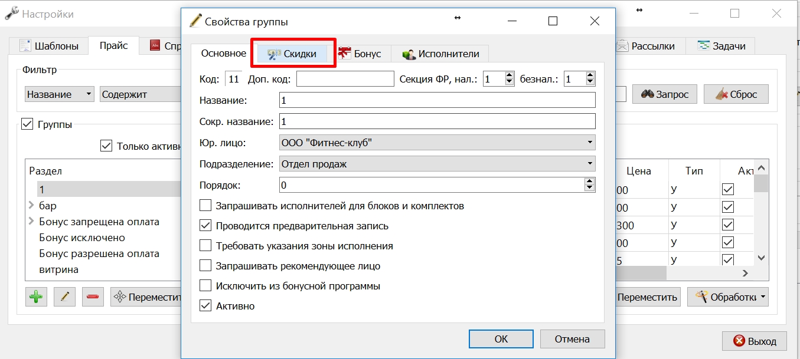Expand Бонус запрещена оплата tree section
This screenshot has height=359, width=800.
click(x=31, y=222)
